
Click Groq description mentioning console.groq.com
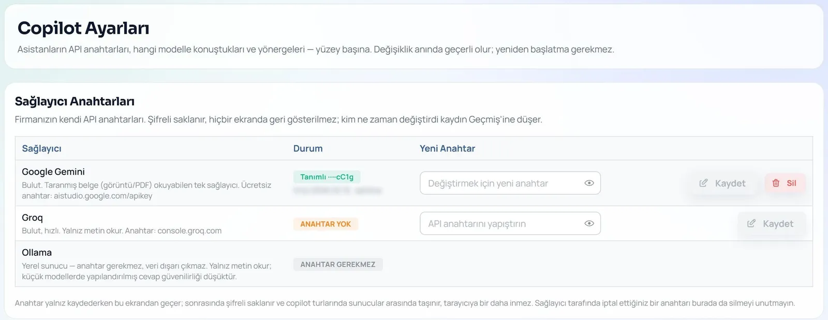(122, 231)
